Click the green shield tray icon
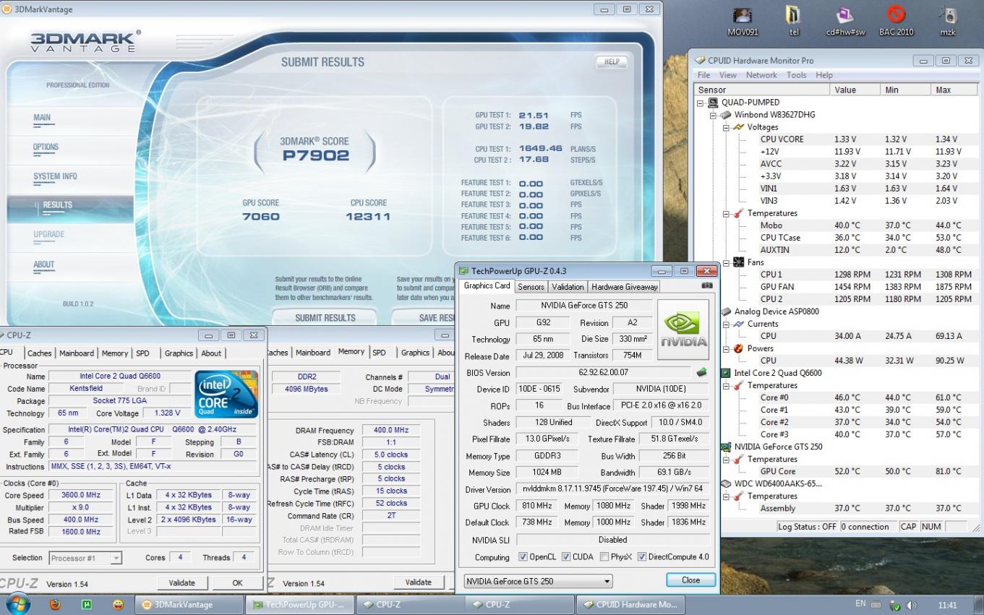This screenshot has height=615, width=984. [x=894, y=605]
